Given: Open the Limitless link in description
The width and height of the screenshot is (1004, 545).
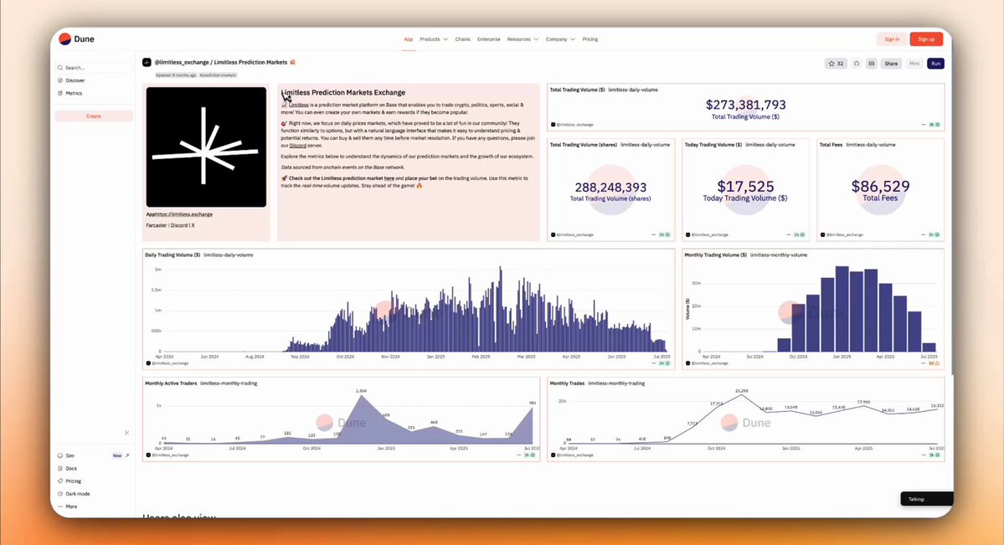Looking at the screenshot, I should click(298, 105).
